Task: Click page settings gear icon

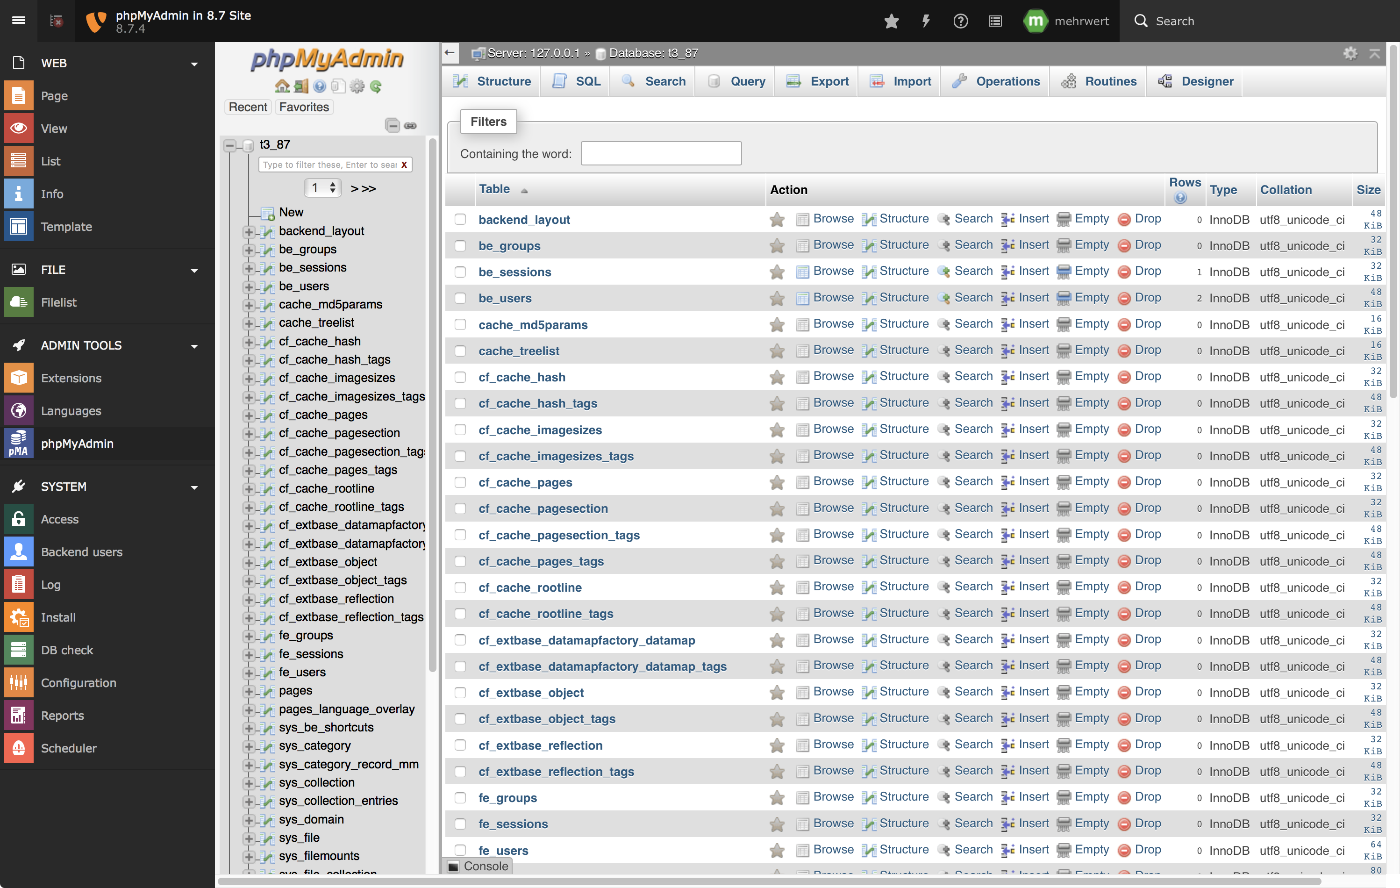Action: pyautogui.click(x=1350, y=53)
